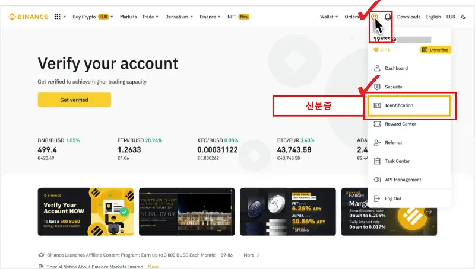Open the Derivatives menu
Image resolution: width=475 pixels, height=269 pixels.
(179, 17)
